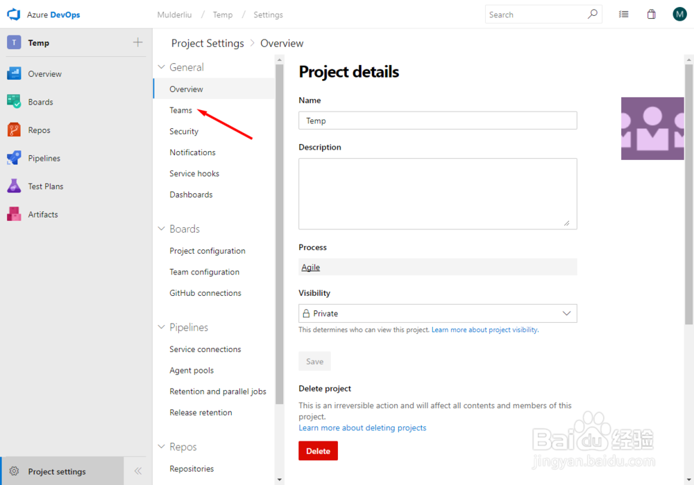Open Pipelines from the left navigation
Screen dimensions: 694x485
tap(15, 158)
